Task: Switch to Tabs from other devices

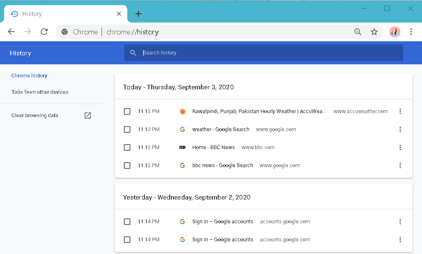Action: tap(40, 92)
